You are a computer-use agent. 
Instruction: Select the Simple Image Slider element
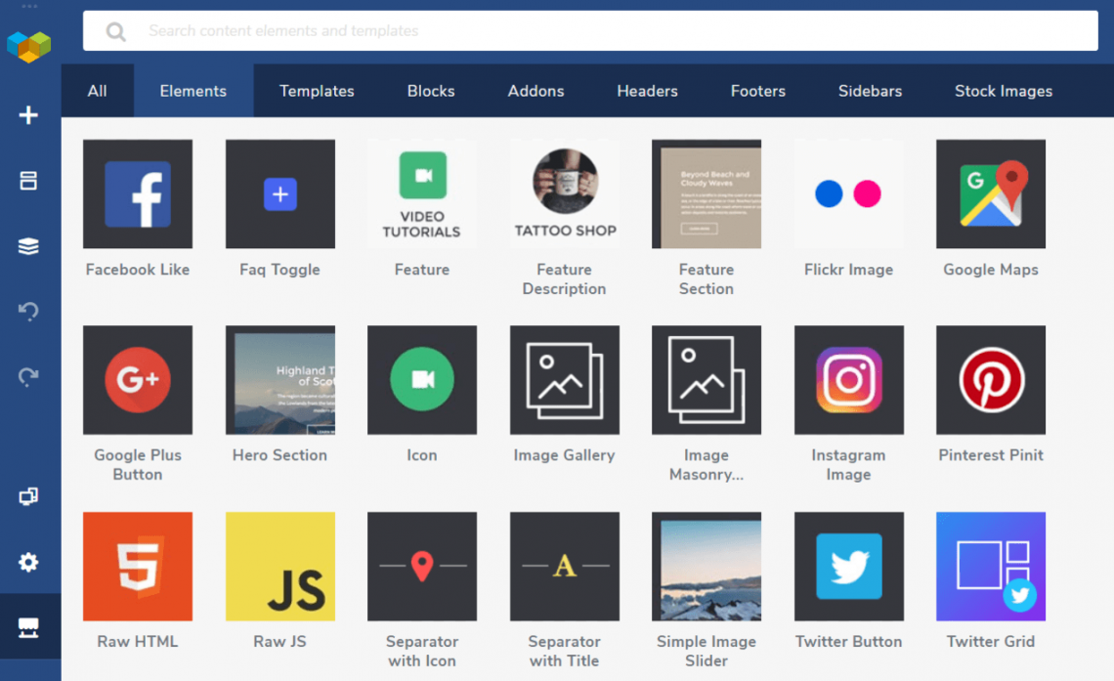(706, 567)
